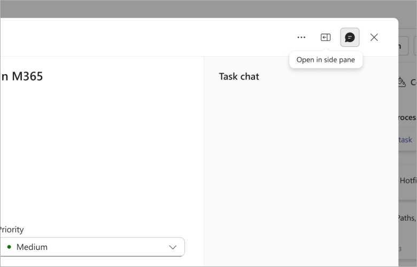The width and height of the screenshot is (417, 267).
Task: Click the paint bucket icon behind dialog
Action: 402,82
